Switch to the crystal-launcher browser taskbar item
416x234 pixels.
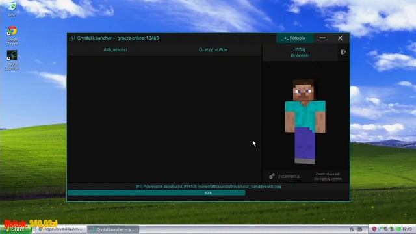[x=60, y=229]
